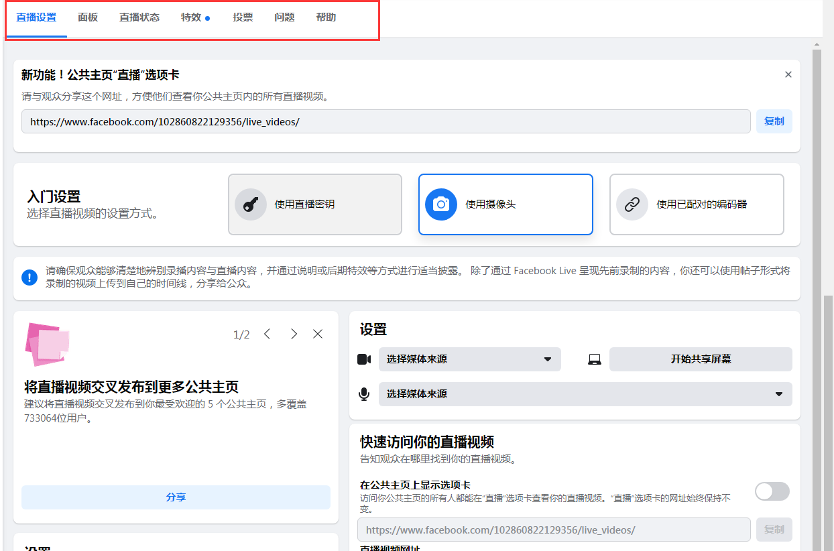
Task: Click the laptop screen share icon
Action: point(595,359)
